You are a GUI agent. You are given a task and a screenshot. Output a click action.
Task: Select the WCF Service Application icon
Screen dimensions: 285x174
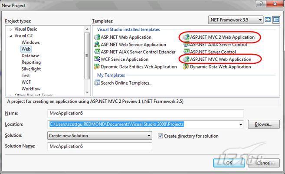(97, 59)
